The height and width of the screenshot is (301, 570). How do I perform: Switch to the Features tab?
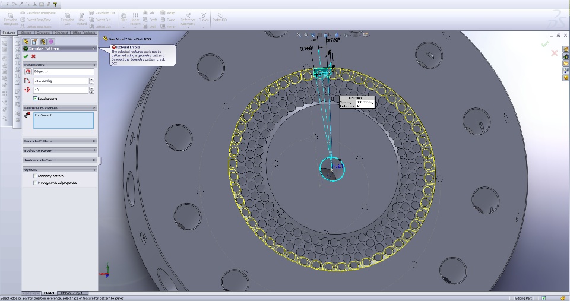9,33
